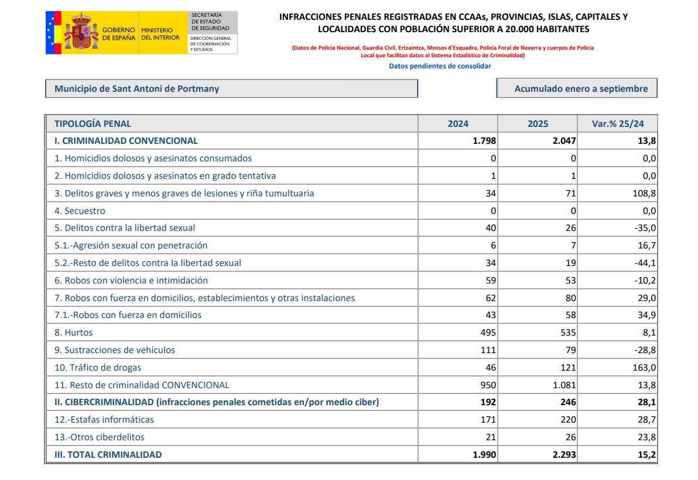The height and width of the screenshot is (480, 698).
Task: Click the 8. Hurtos row label
Action: click(x=74, y=333)
